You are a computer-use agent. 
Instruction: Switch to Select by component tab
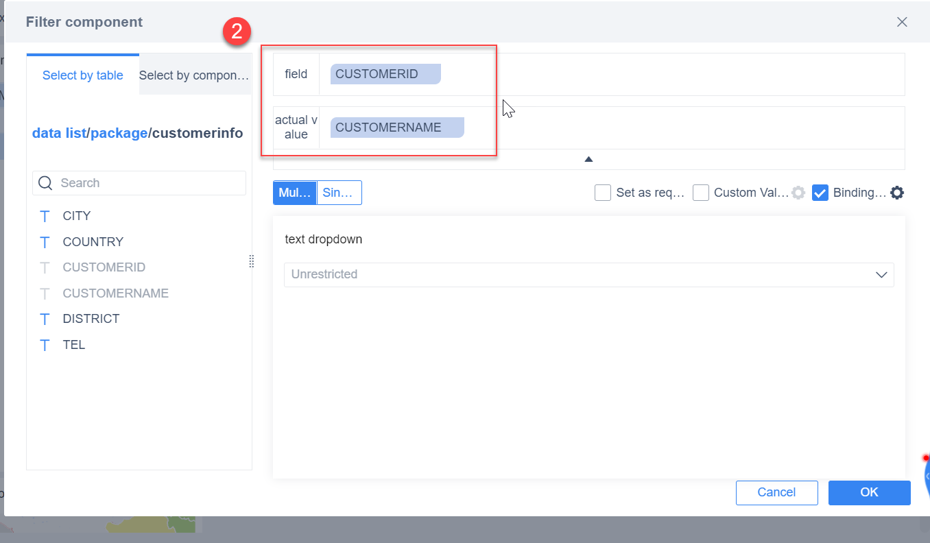(x=195, y=75)
